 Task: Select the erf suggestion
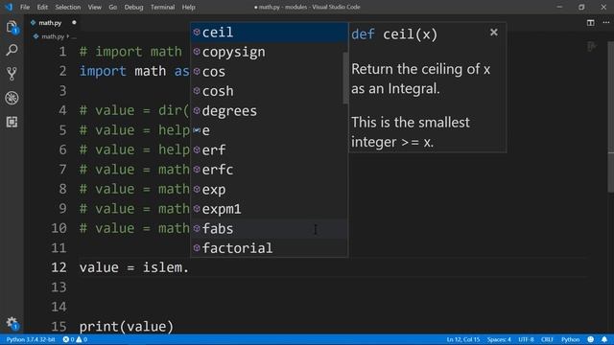(x=269, y=149)
